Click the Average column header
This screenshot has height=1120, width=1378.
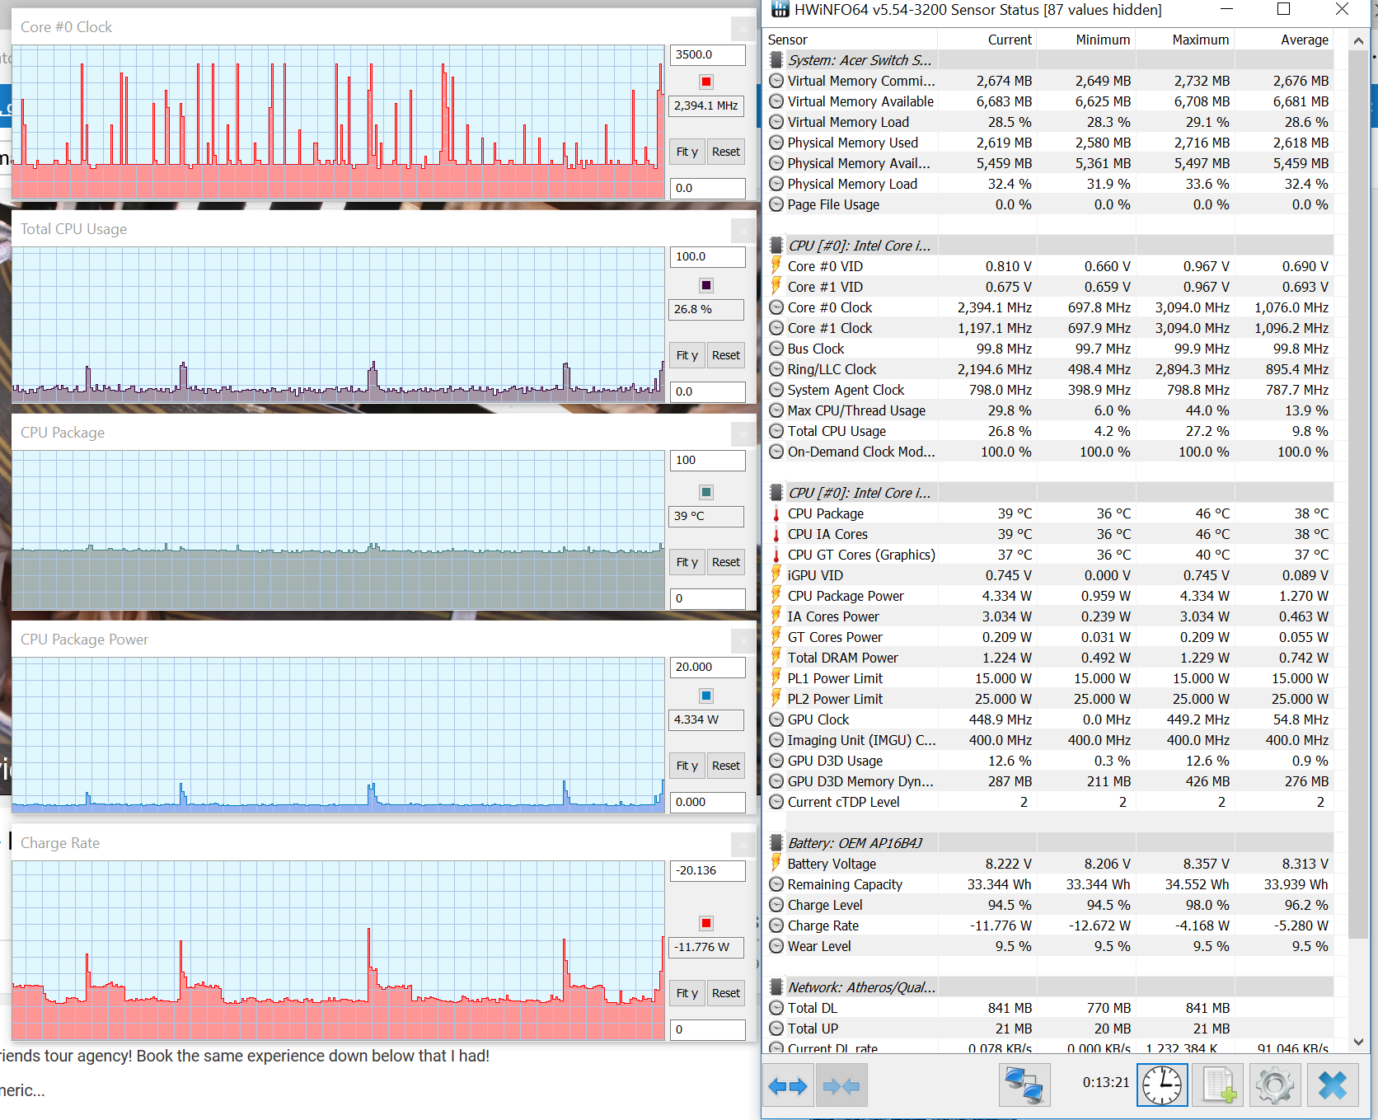click(x=1284, y=40)
